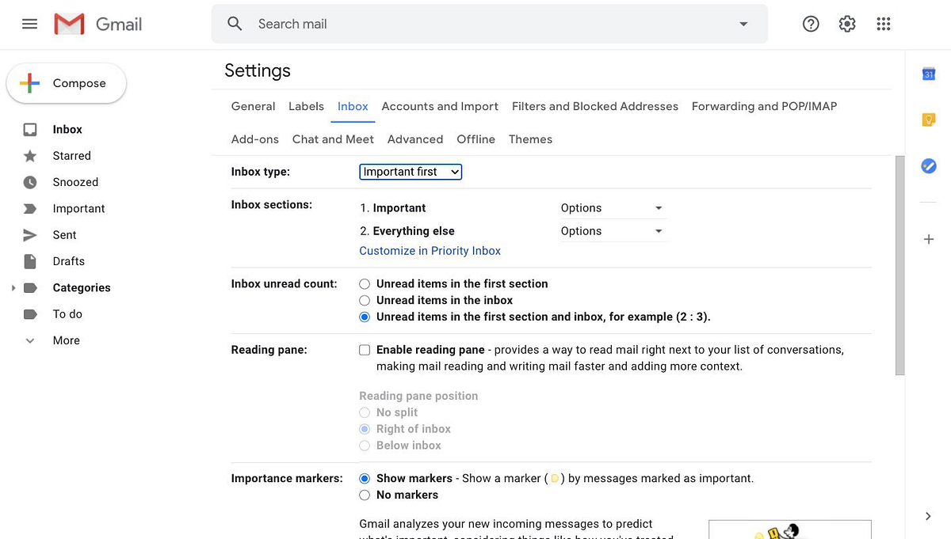Click the main menu hamburger icon

(x=29, y=24)
